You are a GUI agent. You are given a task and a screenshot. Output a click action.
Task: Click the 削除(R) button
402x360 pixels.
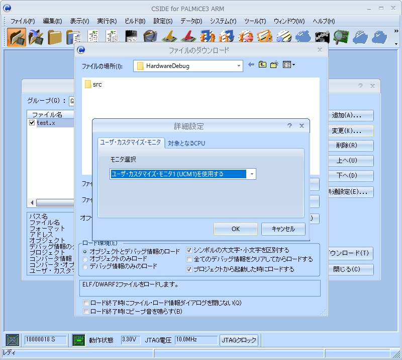point(351,146)
